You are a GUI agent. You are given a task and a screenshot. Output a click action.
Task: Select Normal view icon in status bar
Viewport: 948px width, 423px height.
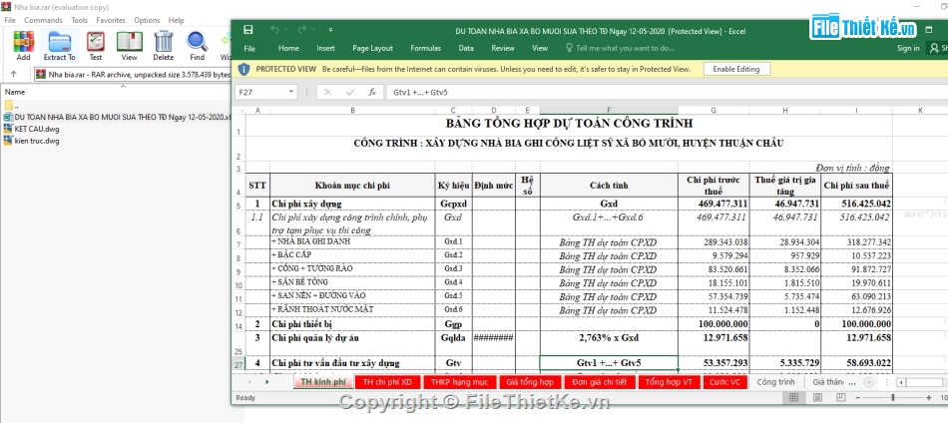(x=794, y=397)
